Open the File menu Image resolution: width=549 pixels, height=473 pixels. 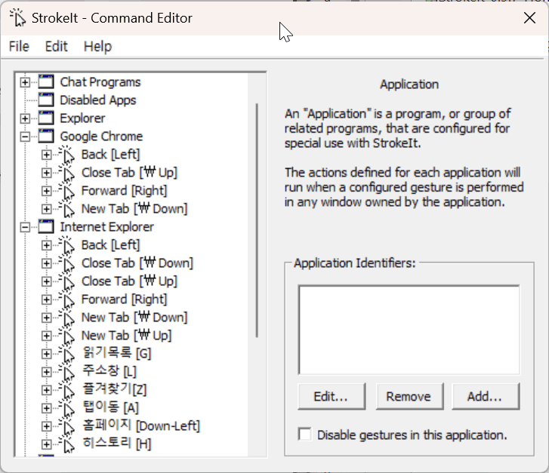[19, 47]
